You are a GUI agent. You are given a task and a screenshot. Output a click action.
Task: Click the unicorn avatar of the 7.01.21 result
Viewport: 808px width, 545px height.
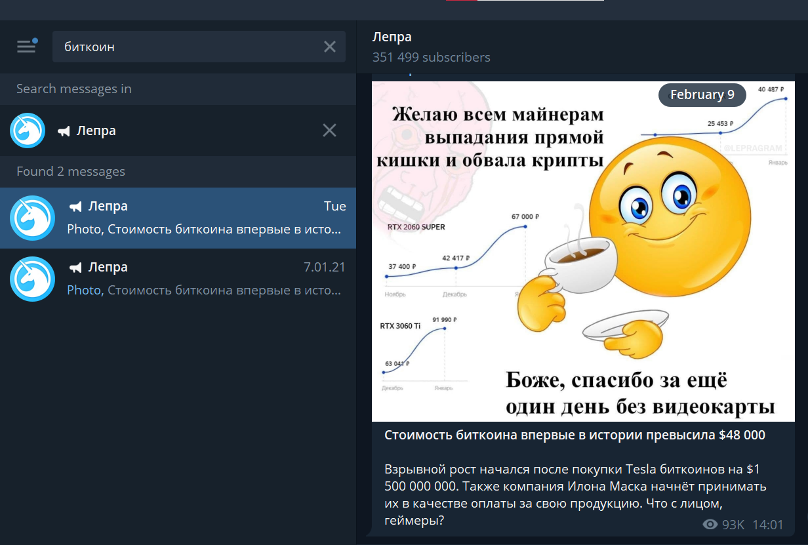[31, 278]
